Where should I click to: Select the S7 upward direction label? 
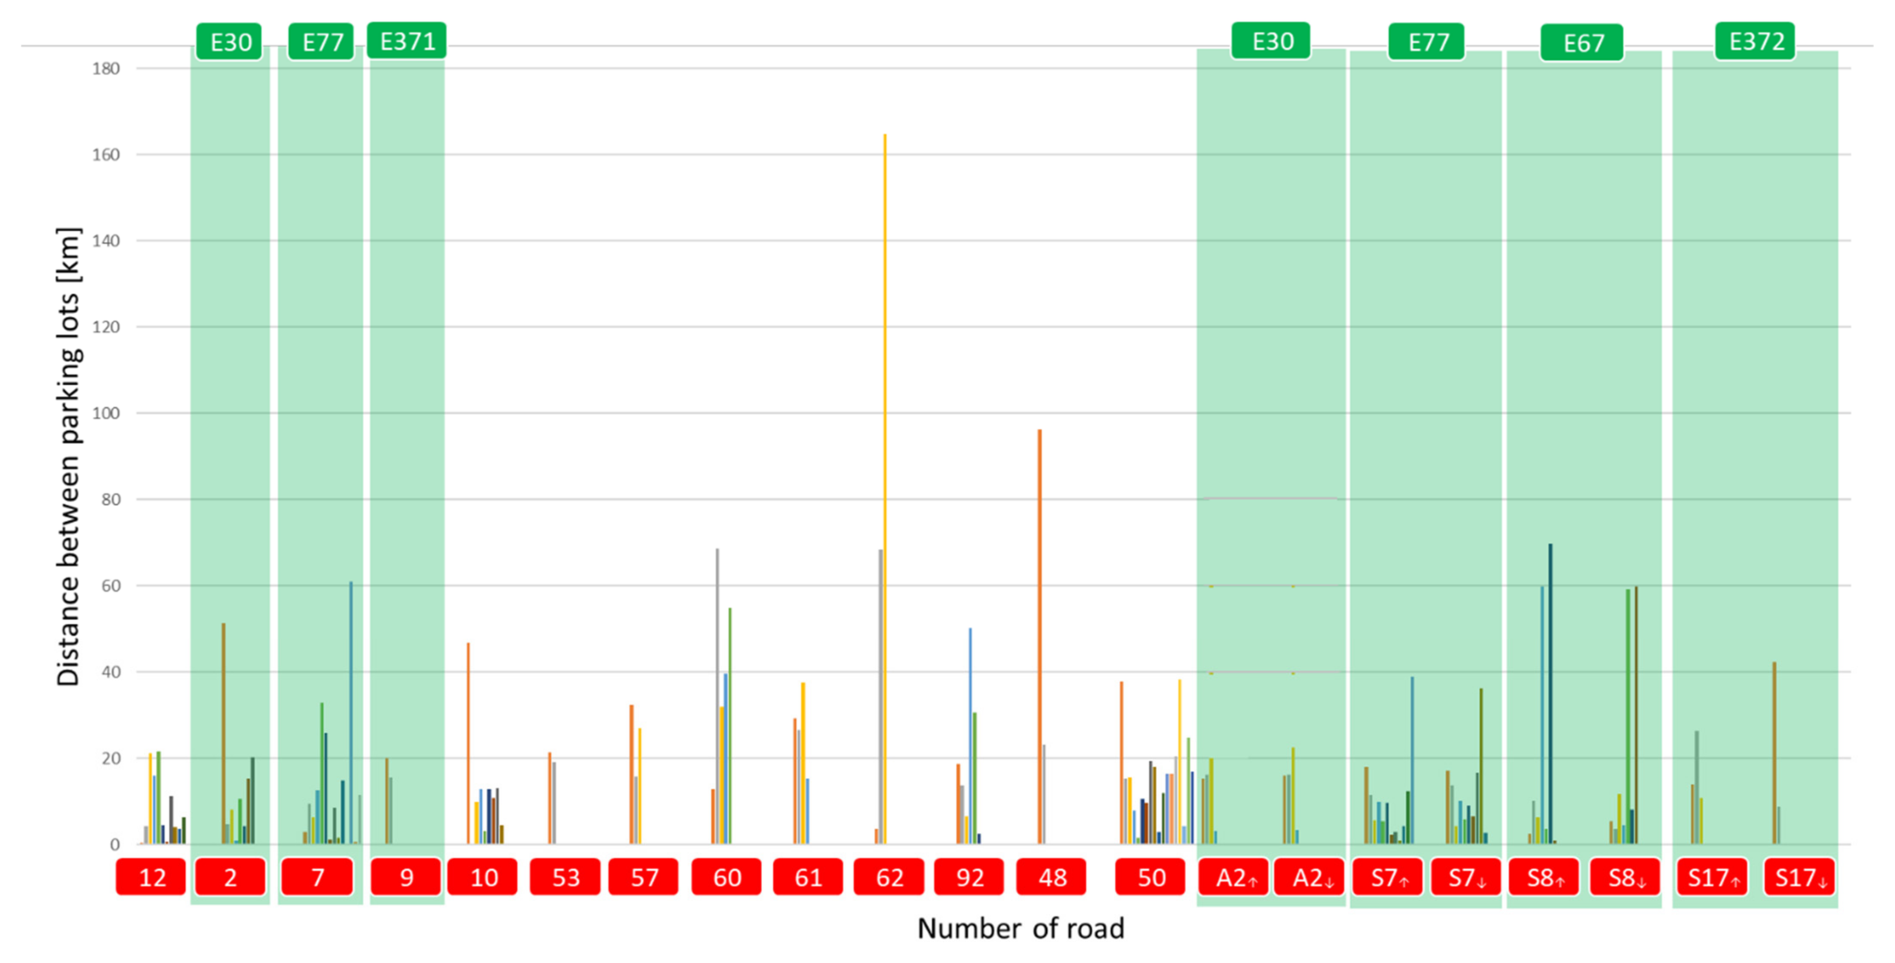coord(1389,877)
